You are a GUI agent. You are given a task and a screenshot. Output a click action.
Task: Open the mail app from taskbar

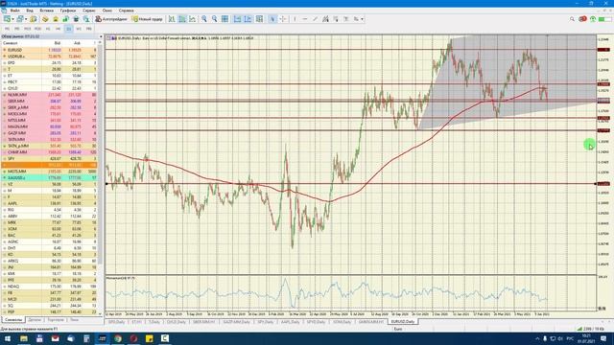pos(55,338)
